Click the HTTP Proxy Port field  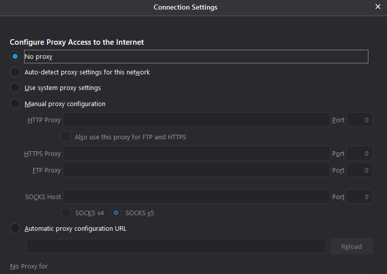359,120
